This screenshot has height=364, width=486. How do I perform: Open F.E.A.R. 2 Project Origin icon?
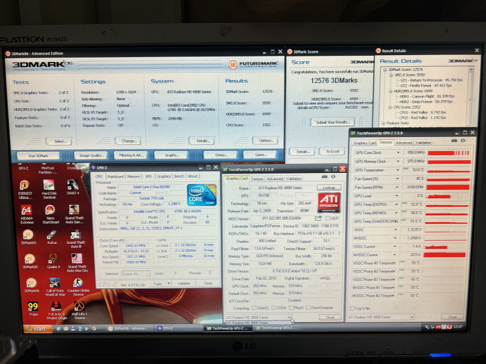[x=56, y=311]
